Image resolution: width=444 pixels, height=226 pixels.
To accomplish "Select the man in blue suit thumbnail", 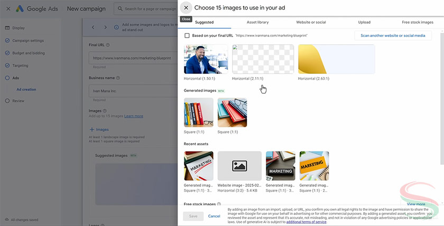I will point(206,59).
